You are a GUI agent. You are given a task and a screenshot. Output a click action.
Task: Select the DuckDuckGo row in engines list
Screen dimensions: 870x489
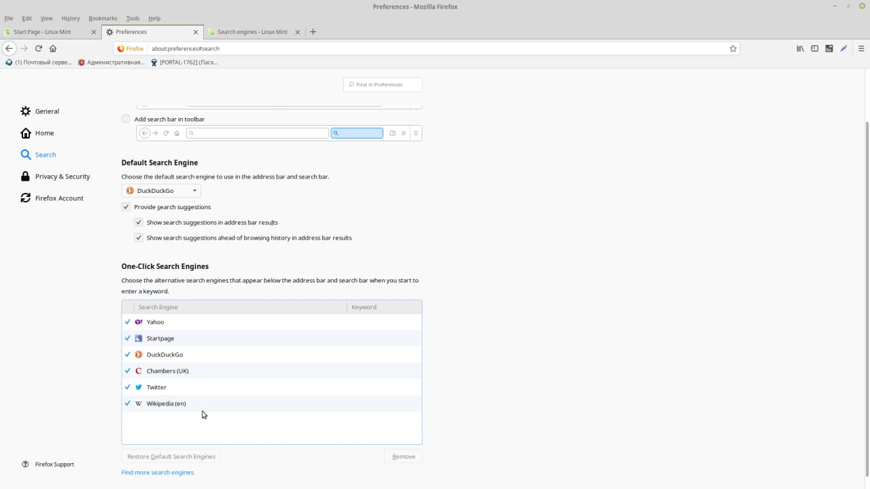272,355
